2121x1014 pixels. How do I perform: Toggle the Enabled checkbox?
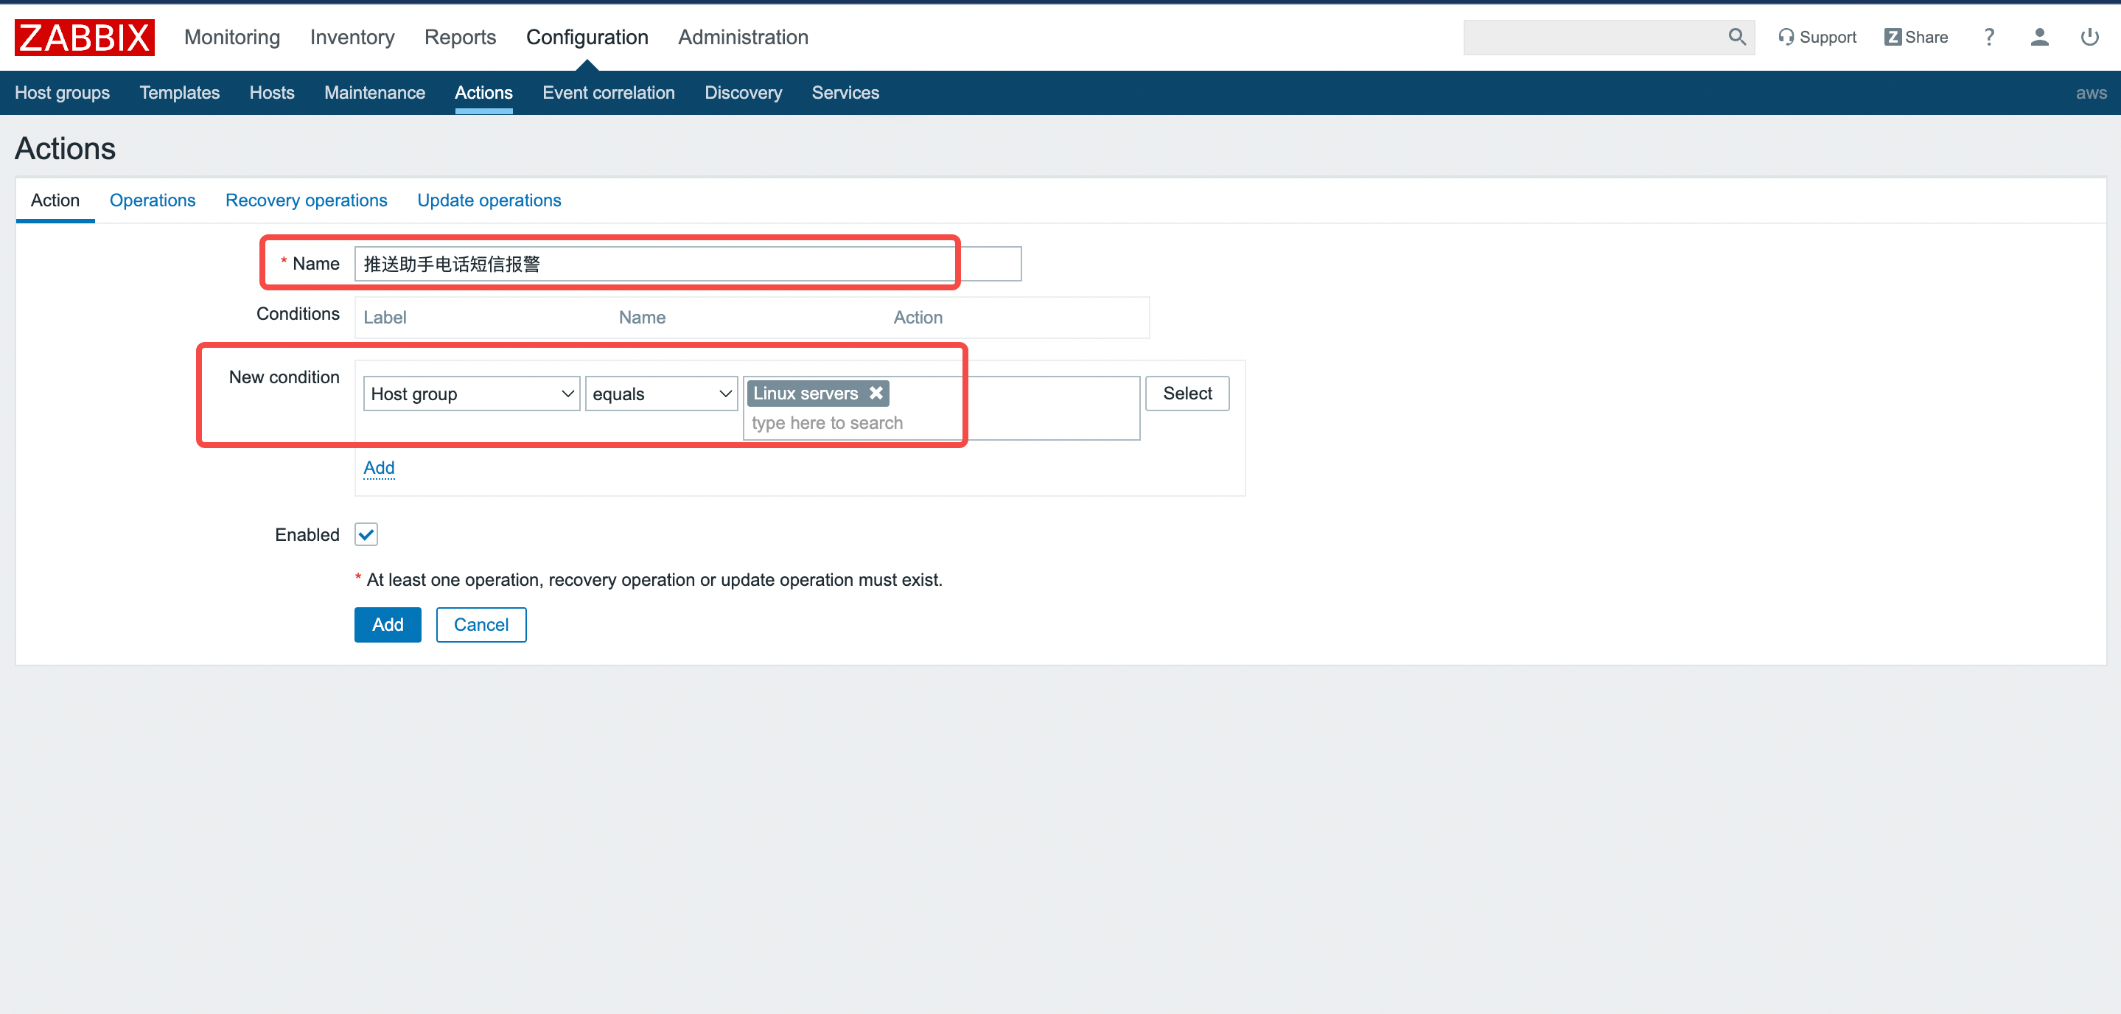point(366,535)
